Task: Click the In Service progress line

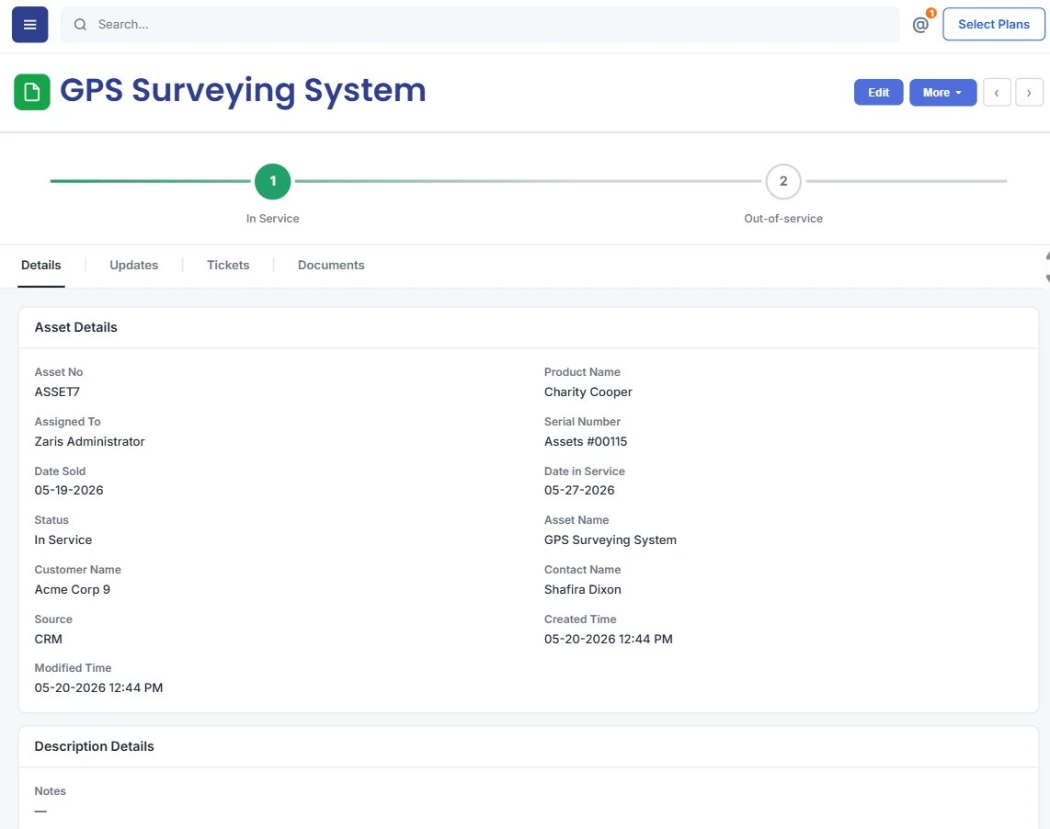Action: coord(151,181)
